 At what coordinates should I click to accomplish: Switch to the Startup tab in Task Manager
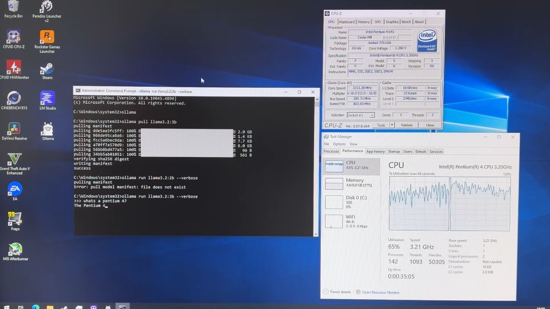(x=394, y=151)
